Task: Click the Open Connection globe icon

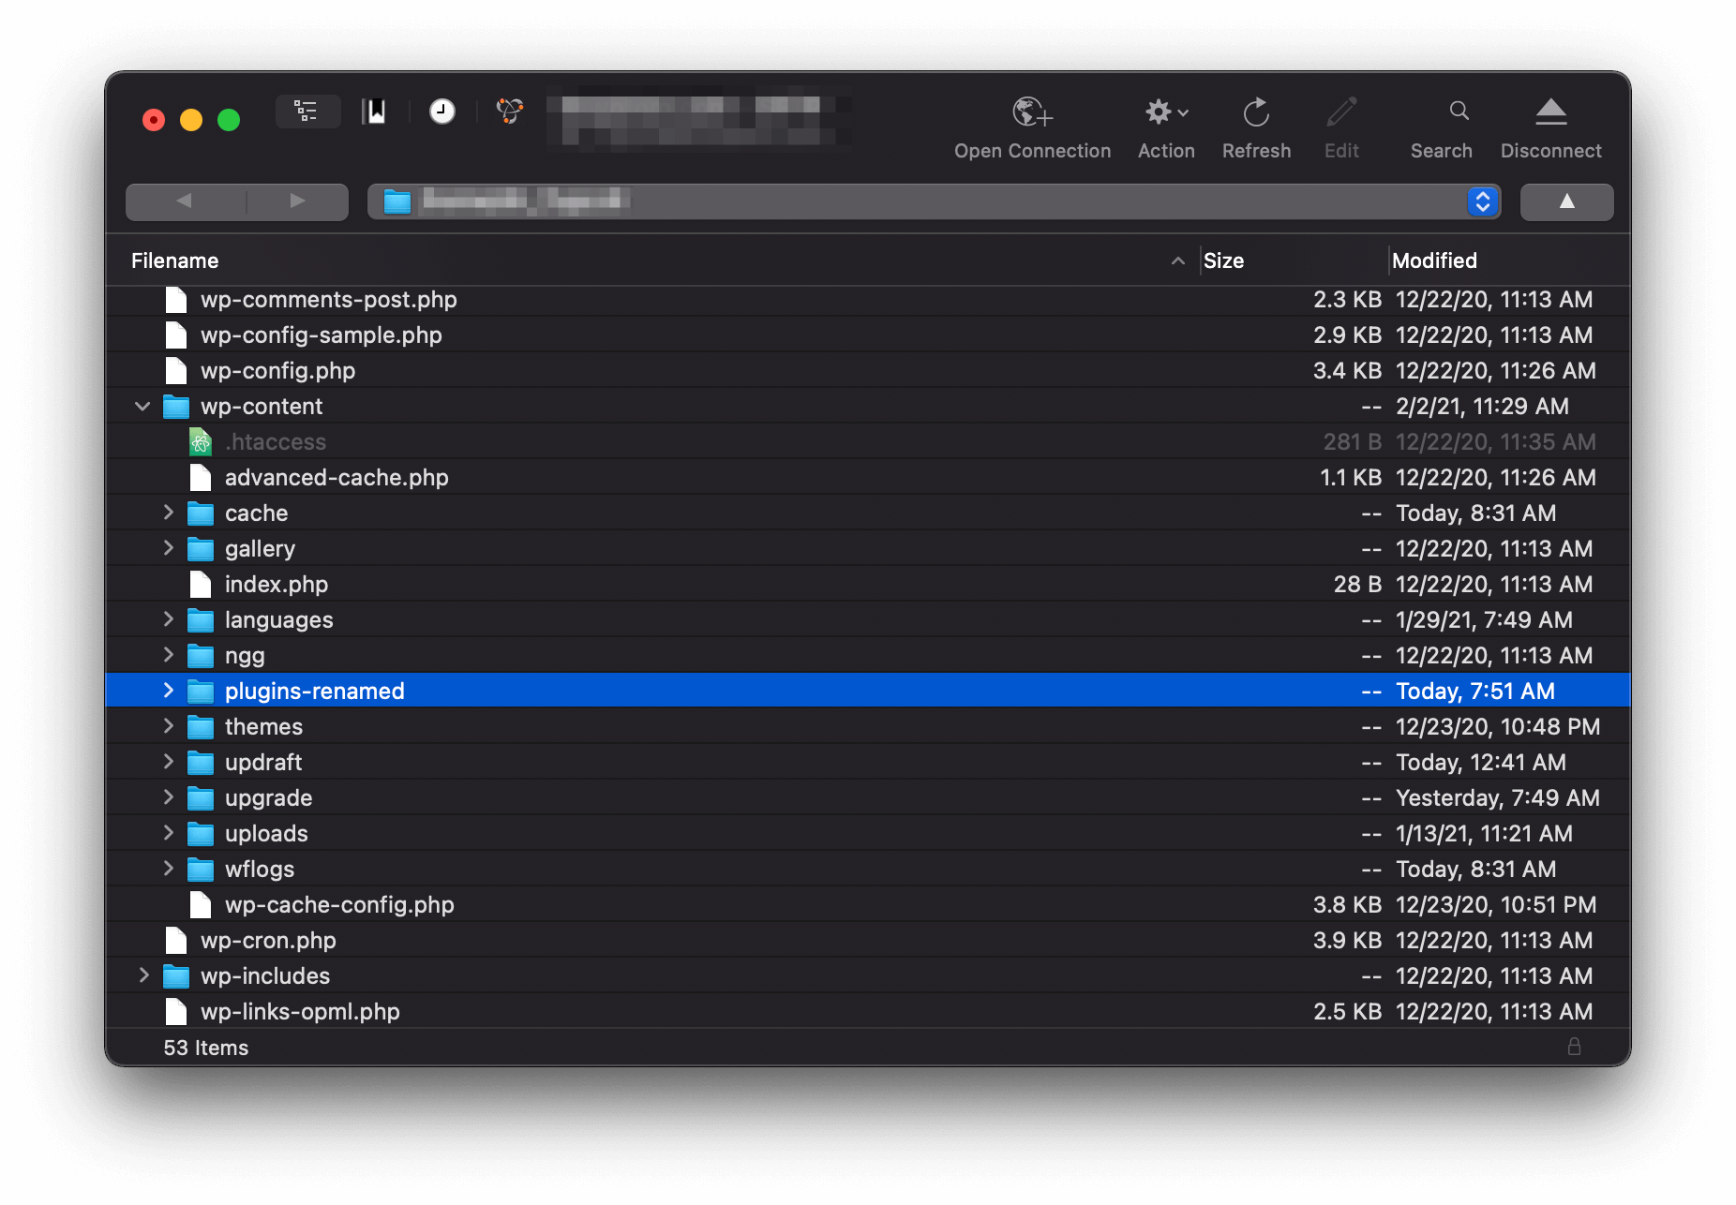Action: pyautogui.click(x=1031, y=112)
